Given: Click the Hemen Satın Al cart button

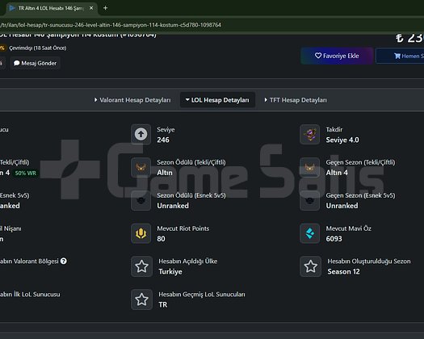Looking at the screenshot, I should [x=400, y=56].
